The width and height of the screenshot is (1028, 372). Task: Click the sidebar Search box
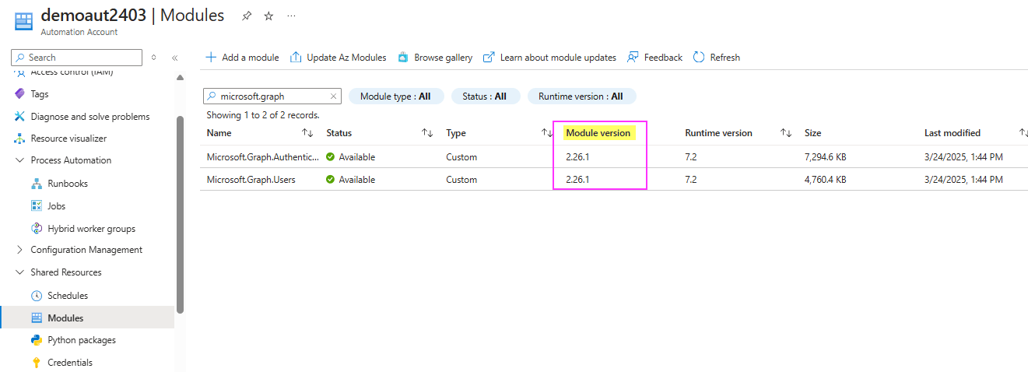(x=77, y=58)
